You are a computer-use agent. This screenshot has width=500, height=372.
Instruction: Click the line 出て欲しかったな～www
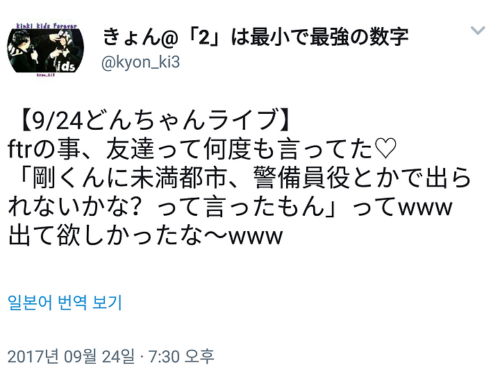(x=145, y=235)
